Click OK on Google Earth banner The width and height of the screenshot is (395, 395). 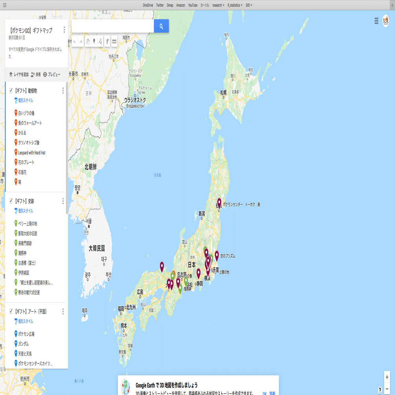(265, 393)
